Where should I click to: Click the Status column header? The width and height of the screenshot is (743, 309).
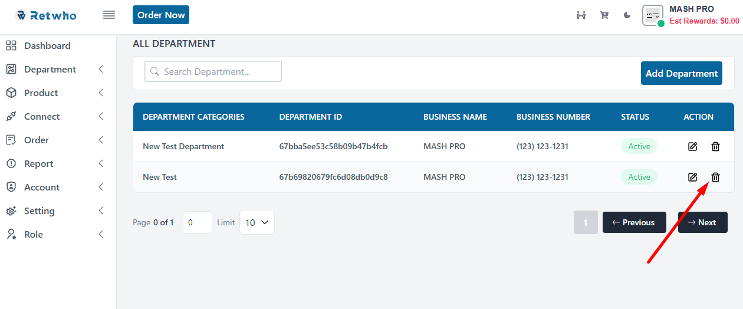tap(635, 117)
